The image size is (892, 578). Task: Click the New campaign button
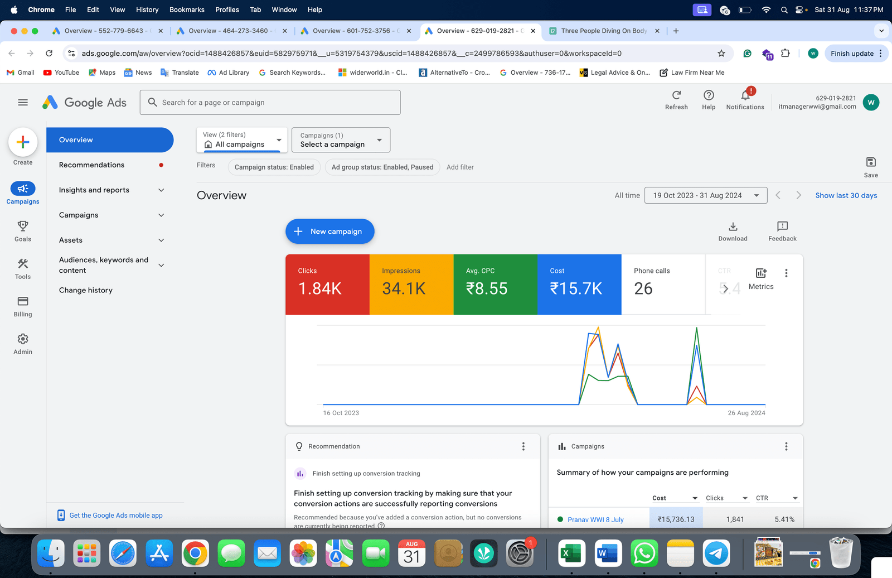329,232
